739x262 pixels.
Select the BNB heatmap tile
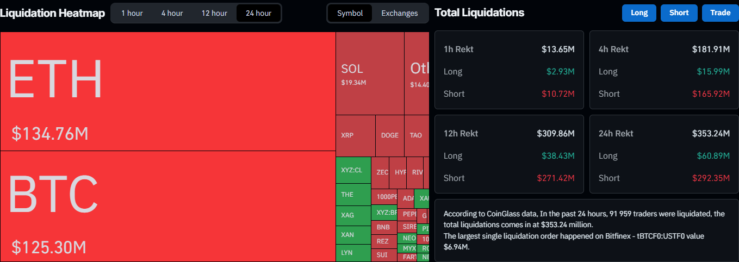[383, 227]
